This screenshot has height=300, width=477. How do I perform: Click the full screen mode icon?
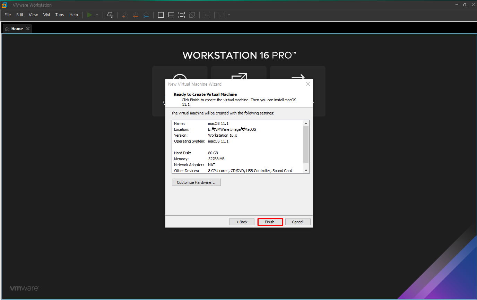[x=182, y=15]
